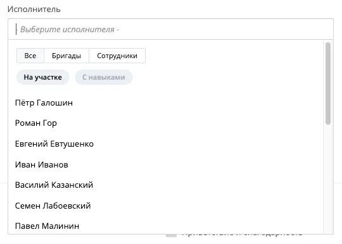Image resolution: width=342 pixels, height=244 pixels.
Task: Select the Сотрудники tab
Action: click(117, 56)
